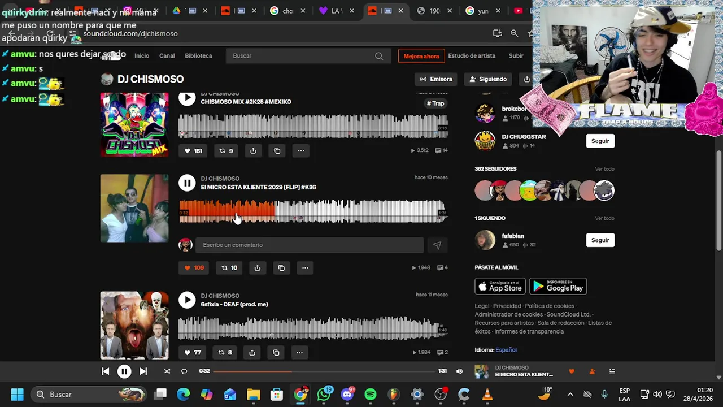The image size is (723, 407).
Task: Open the Windows Start menu
Action: coord(17,395)
